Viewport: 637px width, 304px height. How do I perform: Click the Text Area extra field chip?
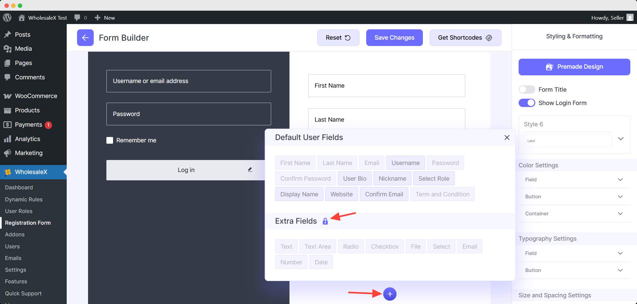click(x=317, y=246)
